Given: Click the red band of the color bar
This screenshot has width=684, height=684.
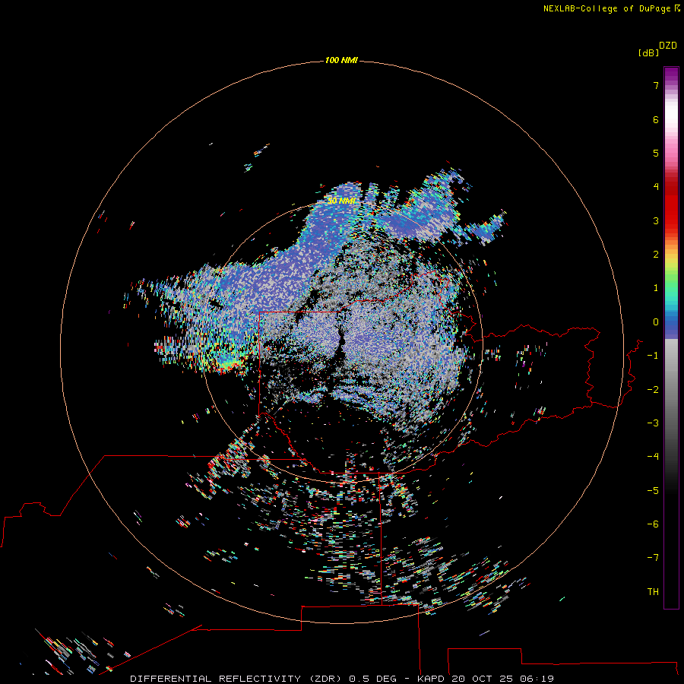Looking at the screenshot, I should (x=671, y=203).
